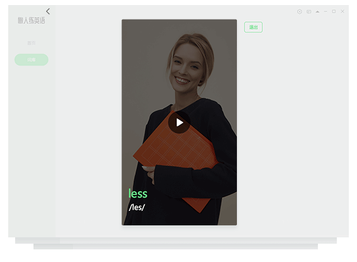Select the green 词库 sidebar tab
Viewport: 357px width, 262px height.
coord(32,60)
